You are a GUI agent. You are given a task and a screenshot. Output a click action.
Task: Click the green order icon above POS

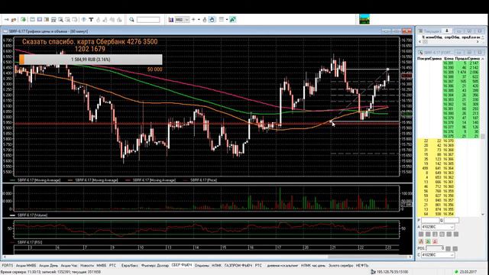(428, 241)
